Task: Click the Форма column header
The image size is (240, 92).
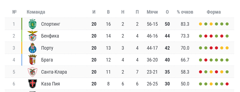Action: (x=214, y=12)
